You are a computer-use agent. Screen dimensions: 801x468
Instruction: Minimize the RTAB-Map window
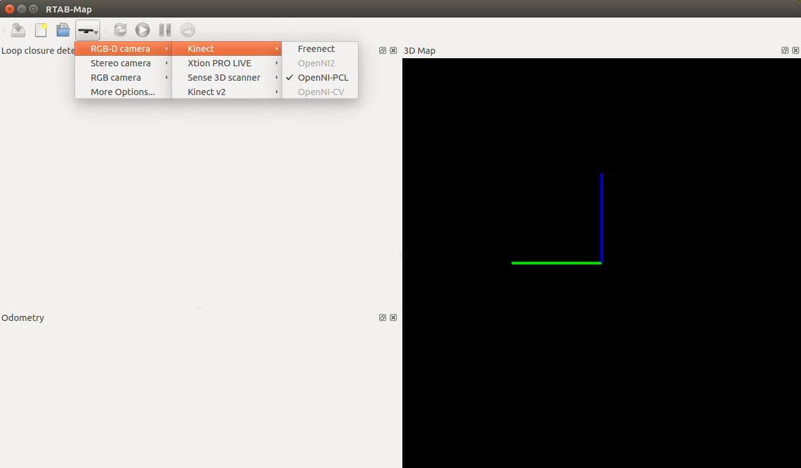click(21, 9)
